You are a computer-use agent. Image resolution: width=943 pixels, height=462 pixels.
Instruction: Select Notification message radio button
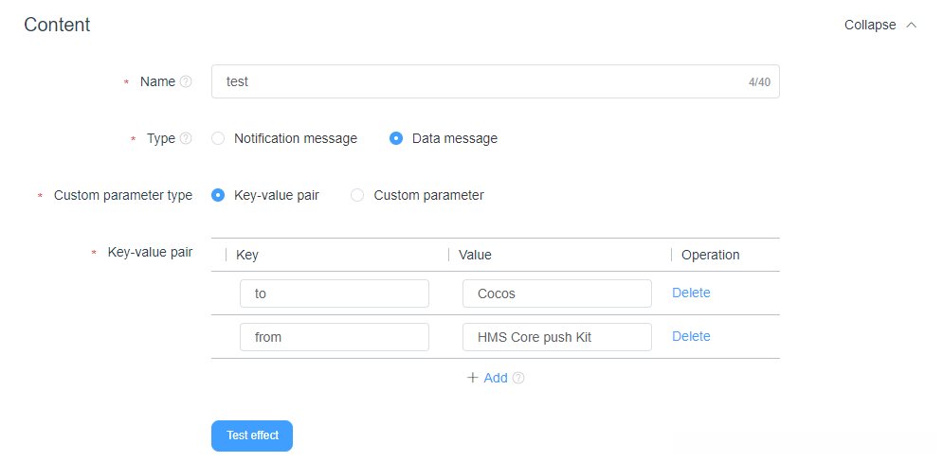click(218, 138)
